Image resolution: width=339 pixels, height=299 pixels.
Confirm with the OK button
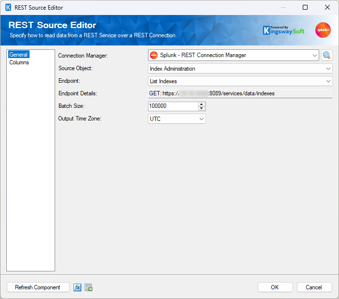click(x=275, y=287)
